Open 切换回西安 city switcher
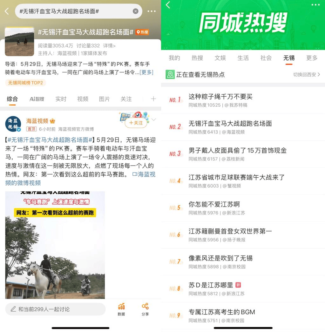 point(306,75)
